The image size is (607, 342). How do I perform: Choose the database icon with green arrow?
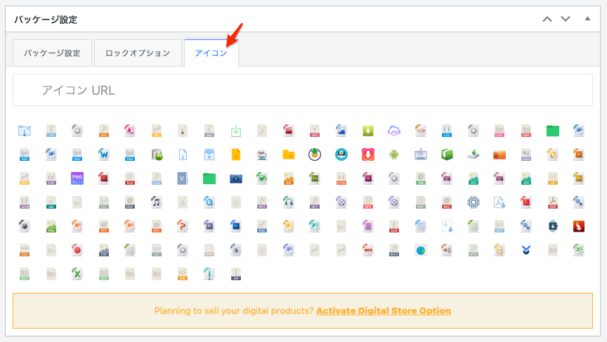[x=156, y=154]
